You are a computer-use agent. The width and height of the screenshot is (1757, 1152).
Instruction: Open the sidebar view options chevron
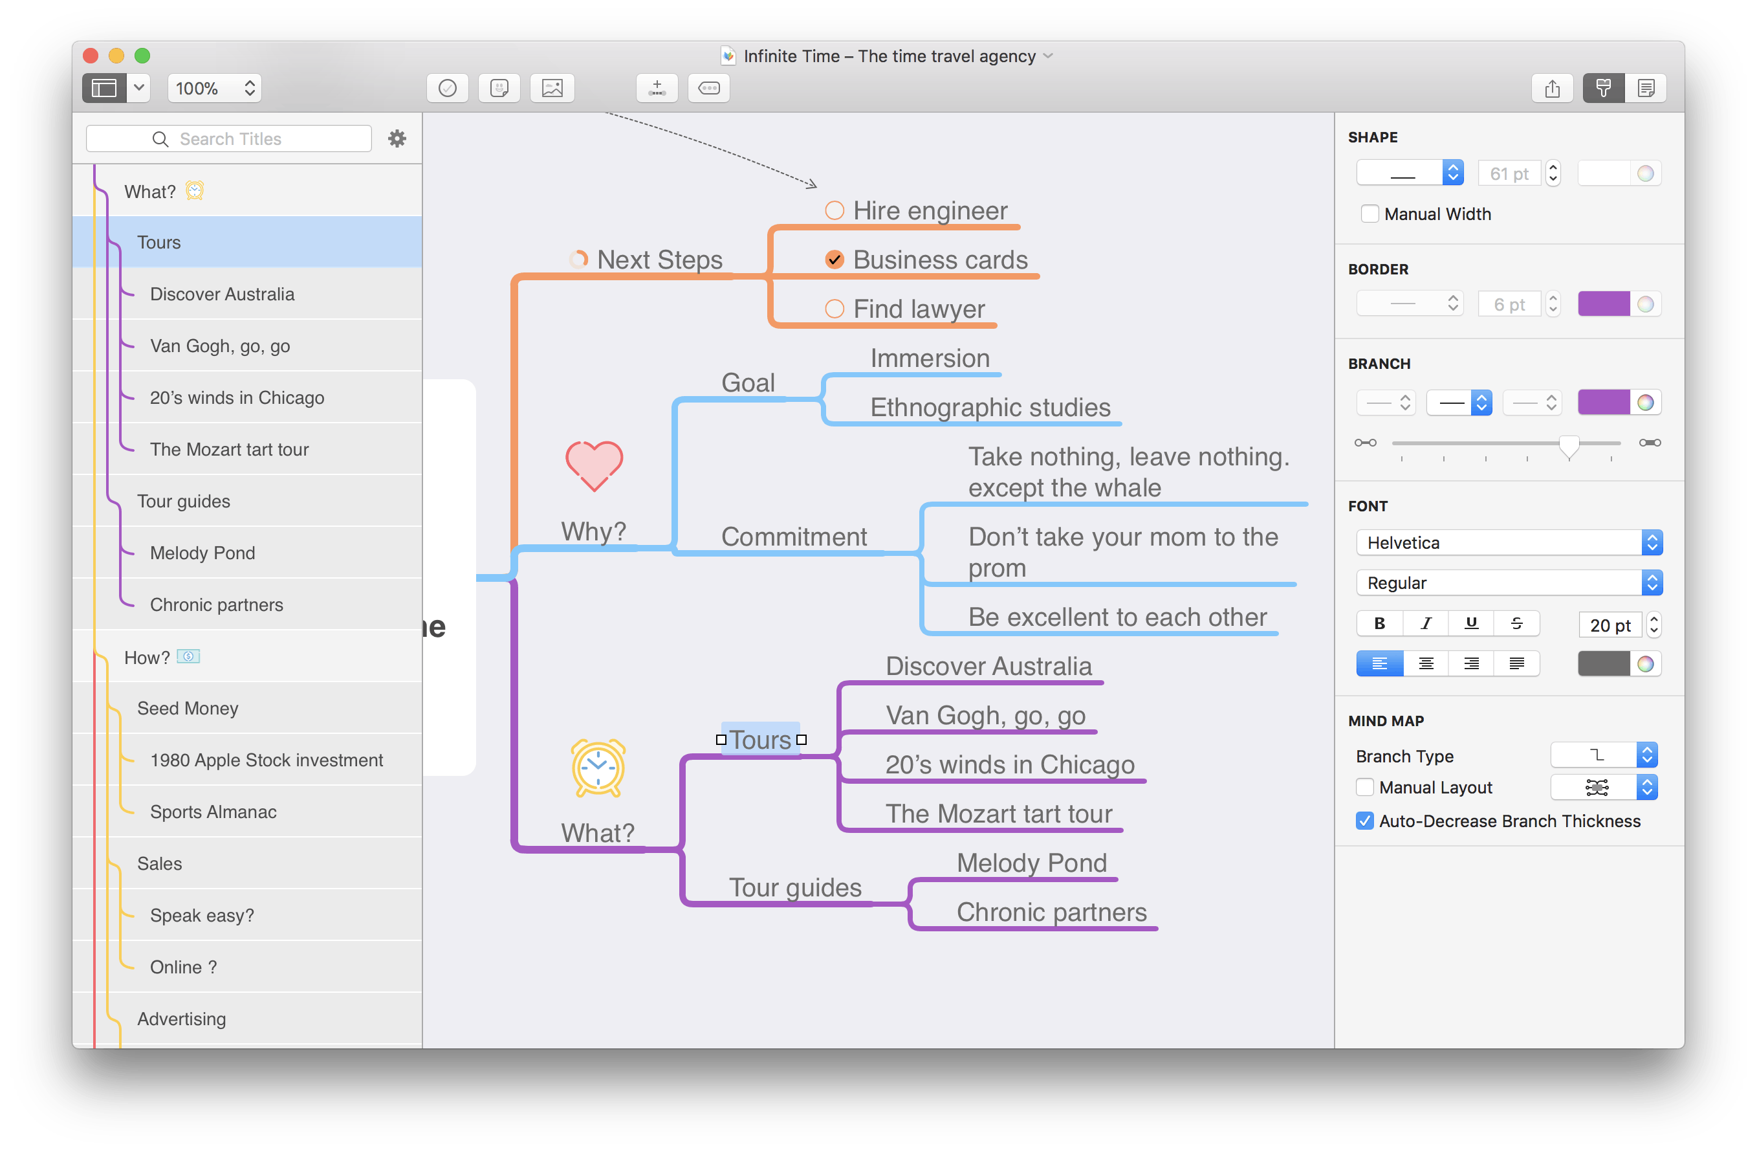tap(139, 89)
